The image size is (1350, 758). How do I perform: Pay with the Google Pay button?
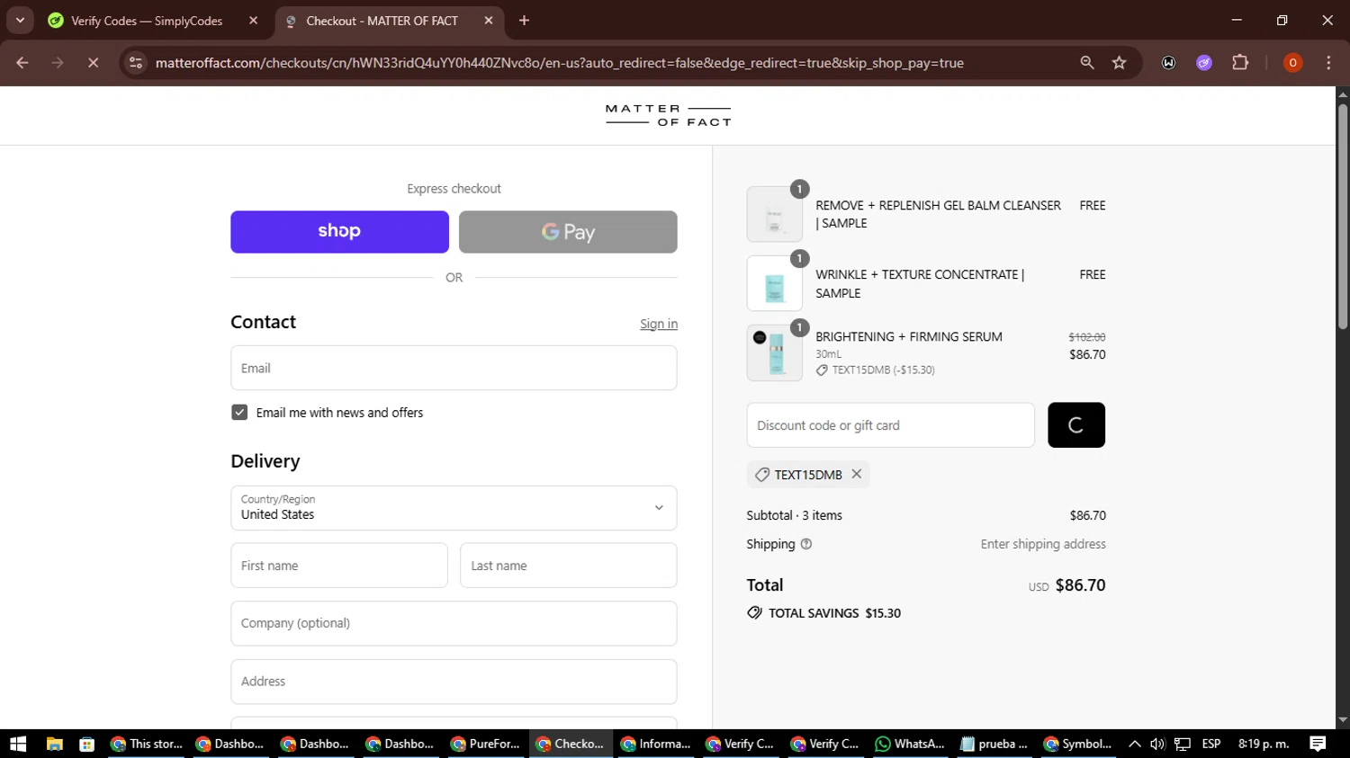pos(568,232)
